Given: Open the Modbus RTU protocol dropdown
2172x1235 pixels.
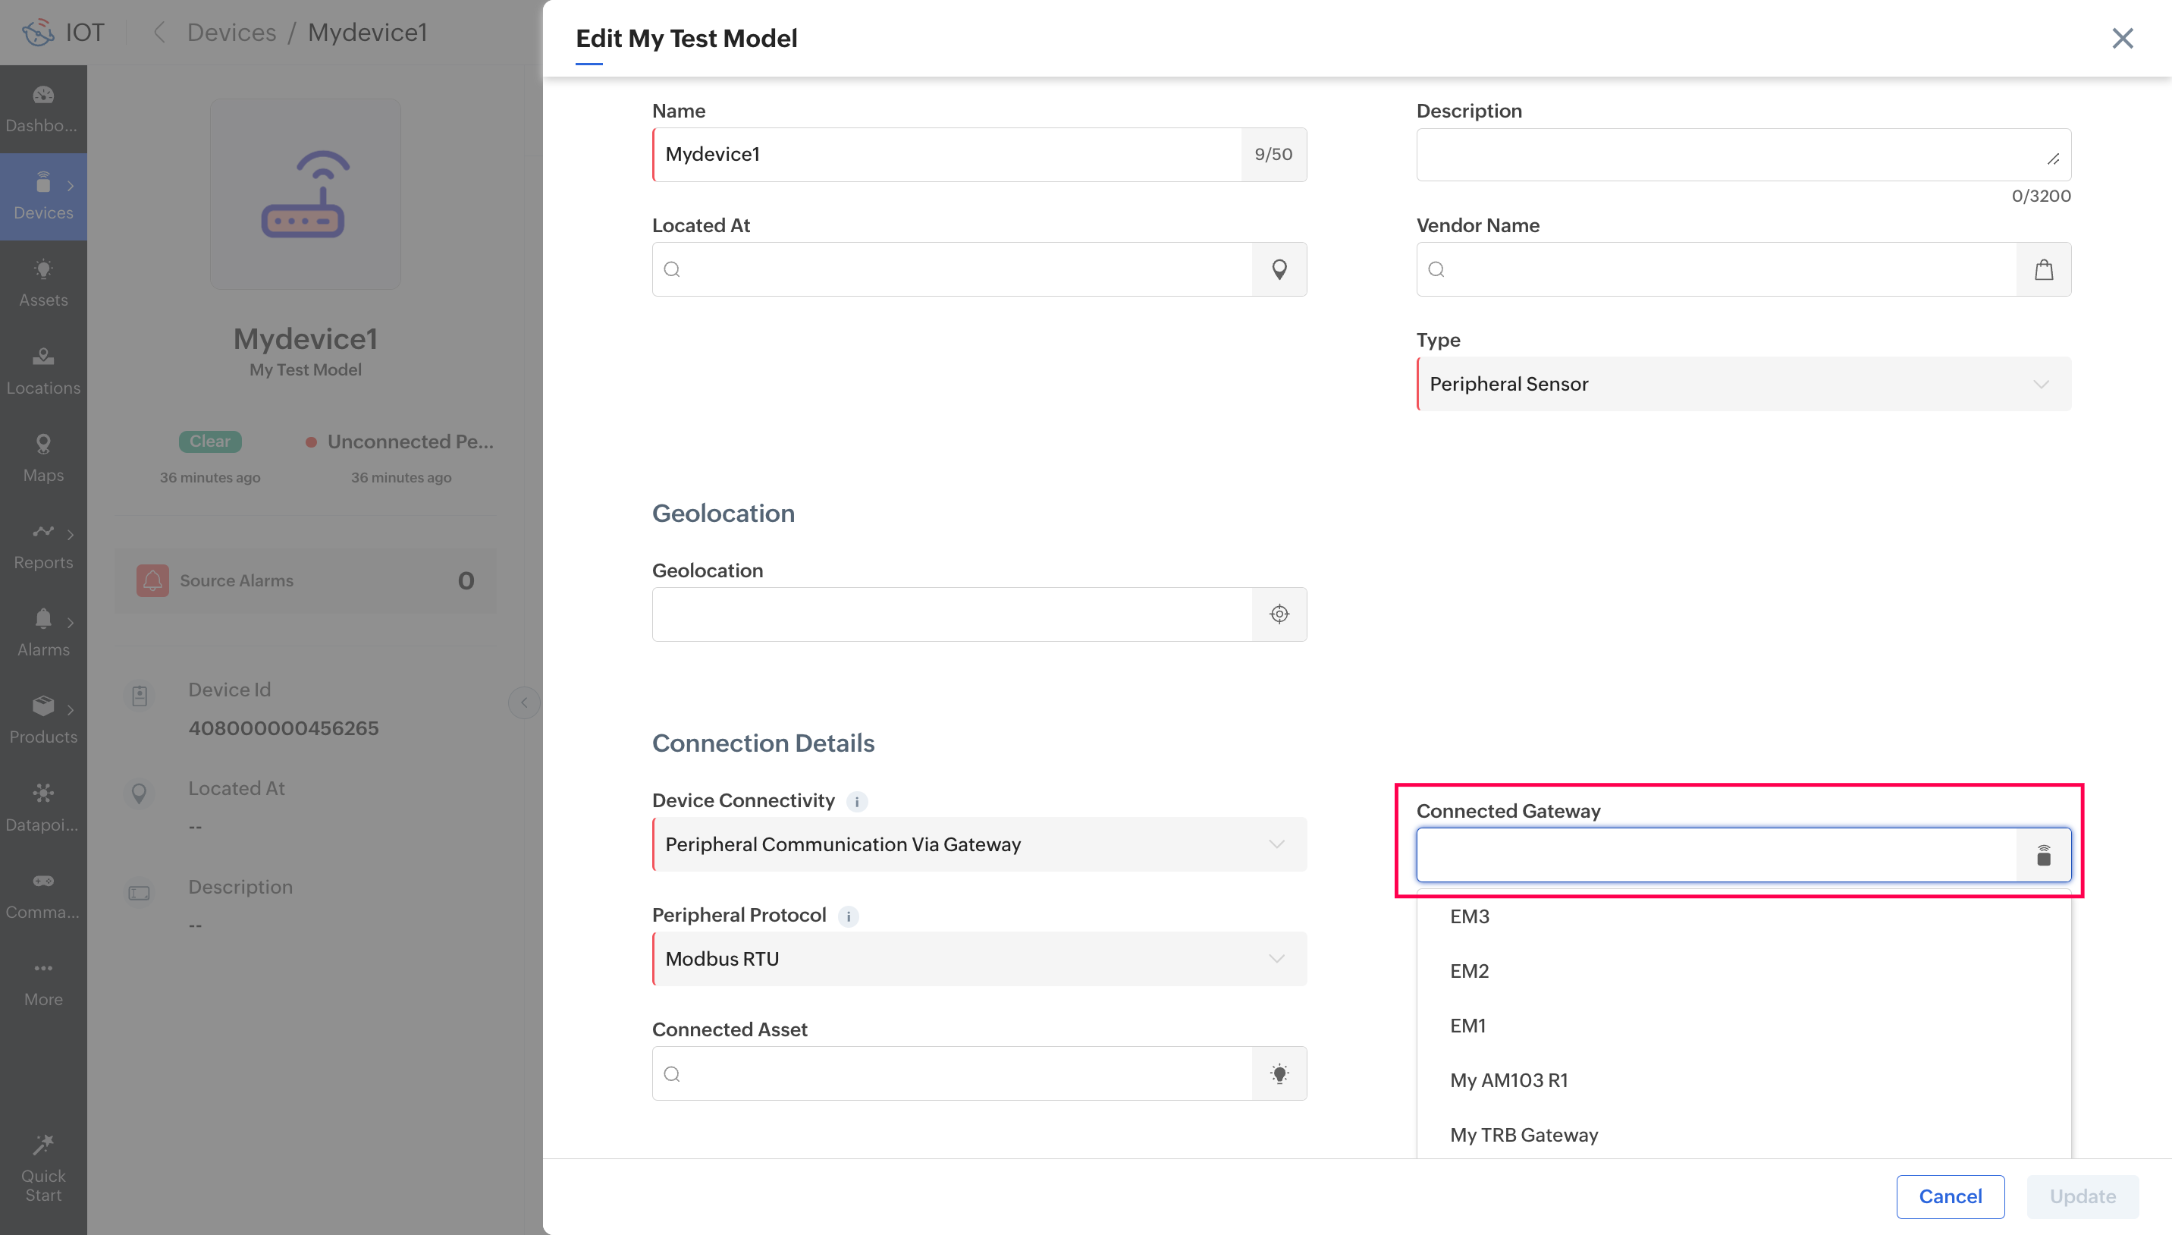Looking at the screenshot, I should coord(978,958).
